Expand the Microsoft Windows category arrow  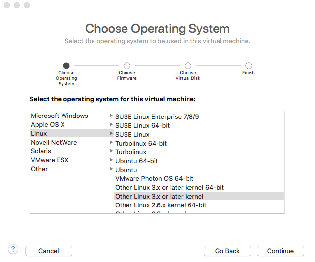pyautogui.click(x=111, y=116)
